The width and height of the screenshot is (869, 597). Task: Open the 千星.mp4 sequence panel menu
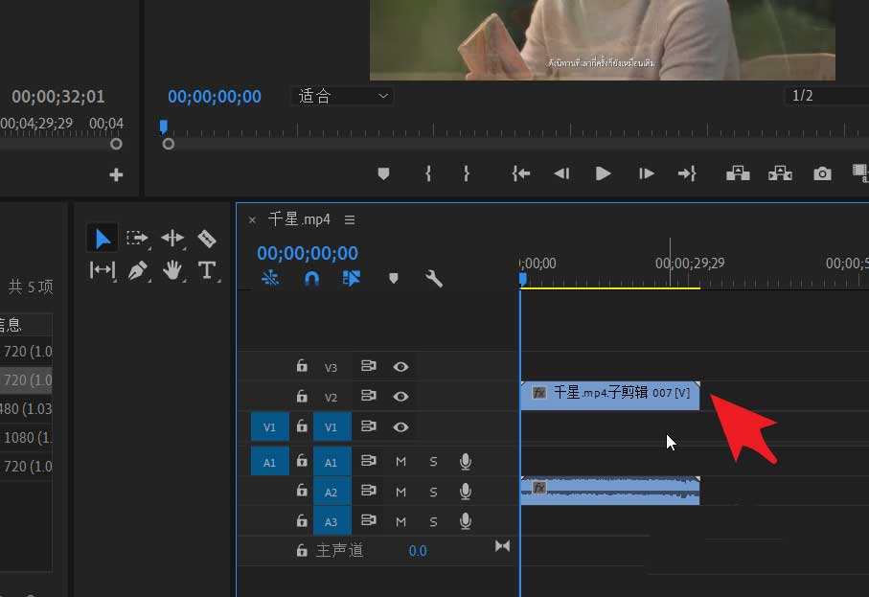point(350,219)
